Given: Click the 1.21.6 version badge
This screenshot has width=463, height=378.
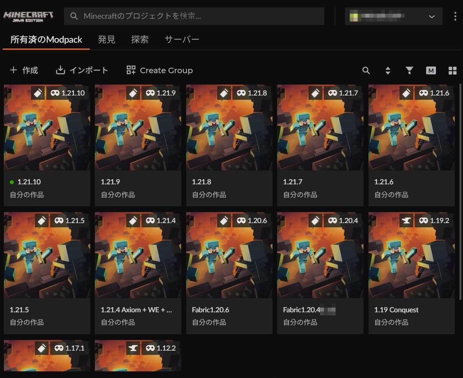Looking at the screenshot, I should point(434,93).
